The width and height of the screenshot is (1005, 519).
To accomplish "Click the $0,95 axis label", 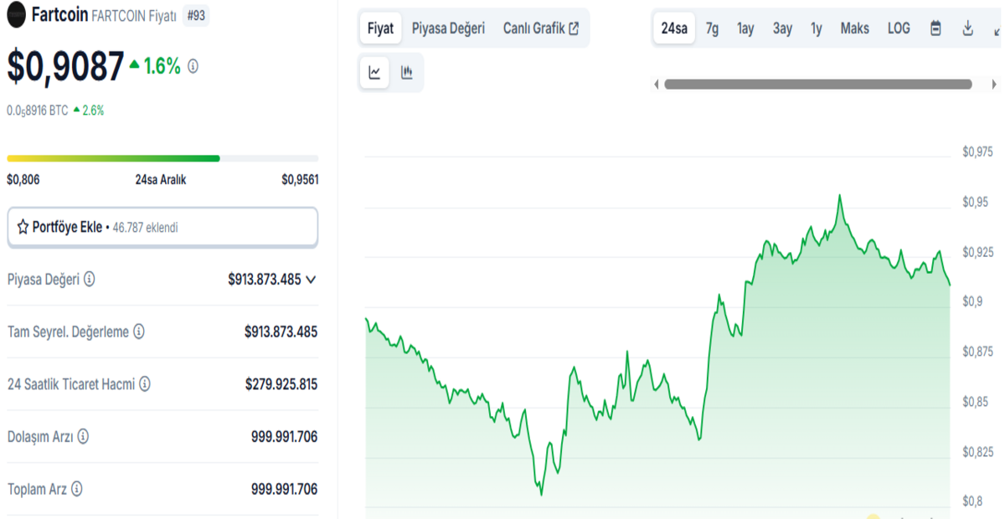I will click(x=975, y=202).
